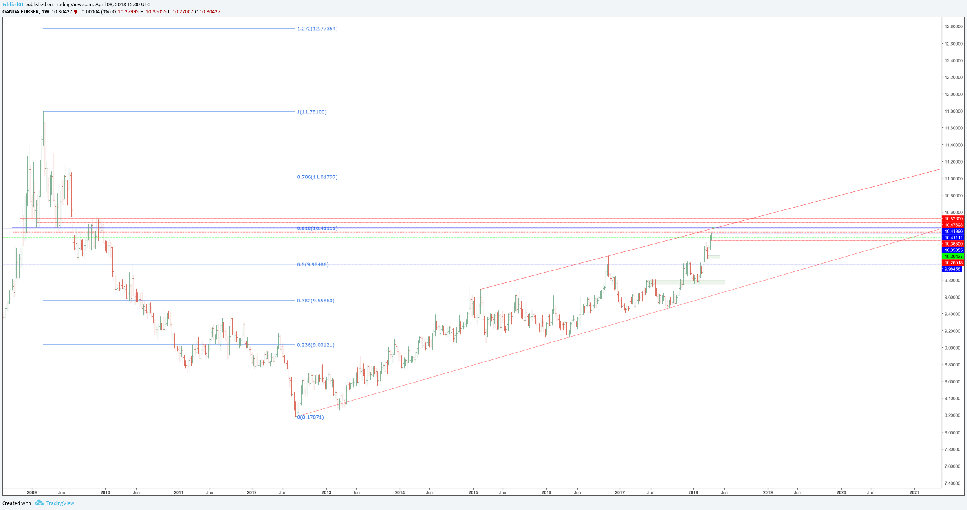The width and height of the screenshot is (967, 510).
Task: Click the high value H:10.35055 in header
Action: pyautogui.click(x=153, y=12)
